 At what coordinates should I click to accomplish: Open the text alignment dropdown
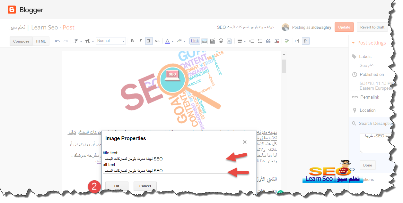click(x=241, y=41)
